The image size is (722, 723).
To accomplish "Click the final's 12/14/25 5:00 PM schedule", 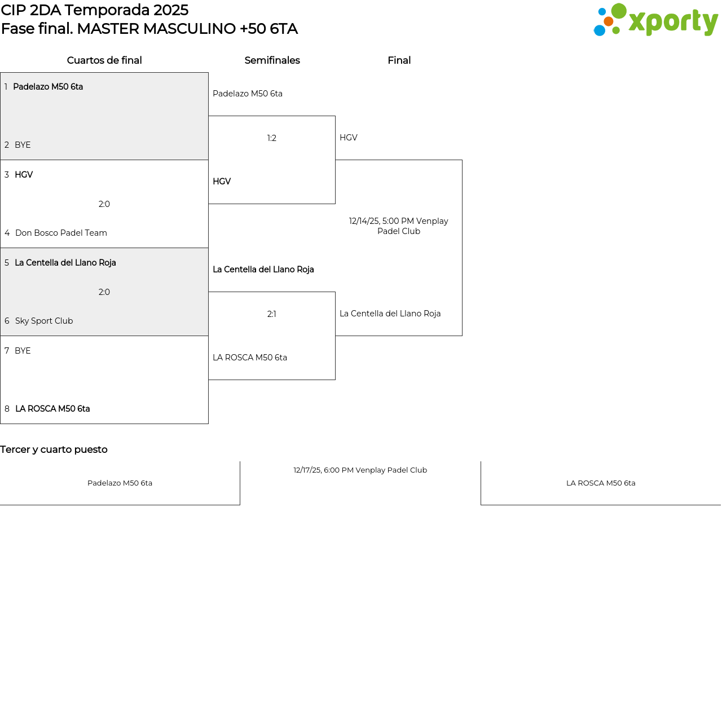I will pos(399,226).
